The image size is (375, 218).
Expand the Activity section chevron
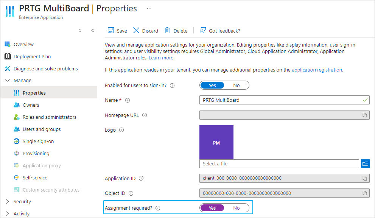pos(8,214)
